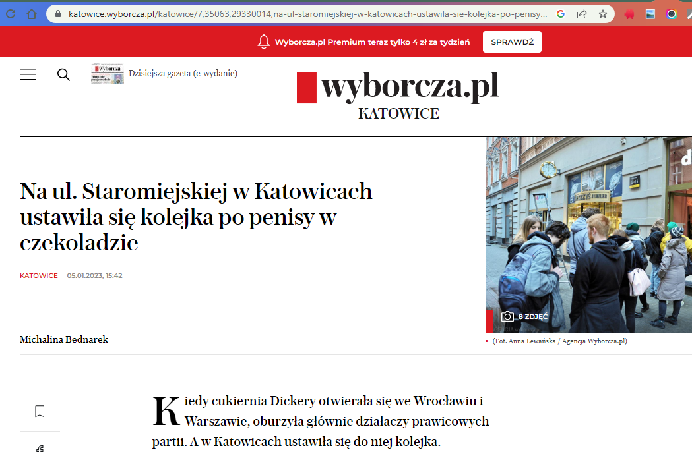This screenshot has height=452, width=692.
Task: Click the wyborcza.pl logo
Action: tap(398, 88)
